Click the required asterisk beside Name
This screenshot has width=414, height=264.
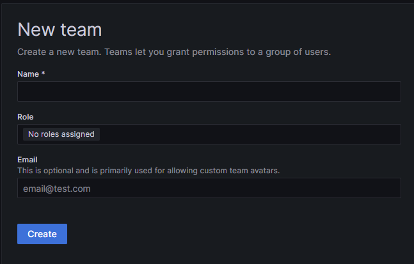click(x=43, y=74)
